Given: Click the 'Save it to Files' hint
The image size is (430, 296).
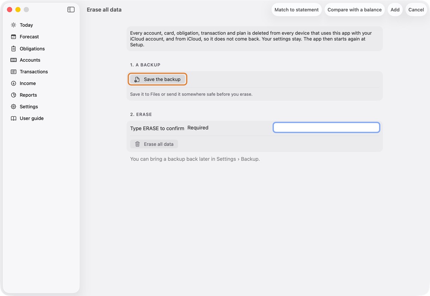Looking at the screenshot, I should (191, 94).
